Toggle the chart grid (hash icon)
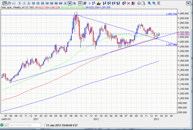 85,3
